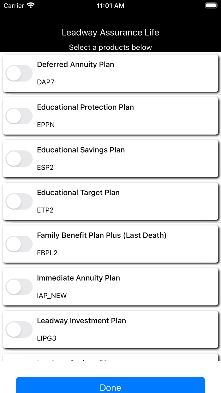Image resolution: width=221 pixels, height=393 pixels.
Task: Tap the ETP2 product code label
Action: (x=46, y=210)
